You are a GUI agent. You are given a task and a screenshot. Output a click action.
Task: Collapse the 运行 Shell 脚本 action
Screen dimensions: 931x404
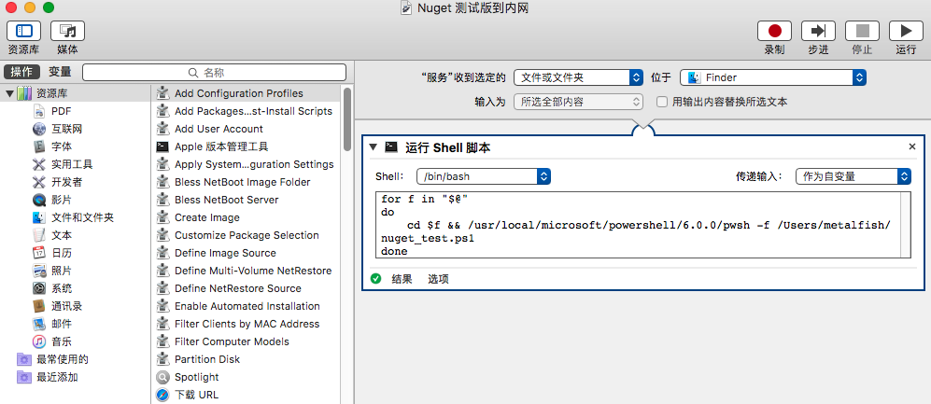(373, 147)
